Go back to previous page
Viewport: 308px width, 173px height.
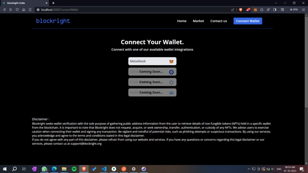pos(4,10)
